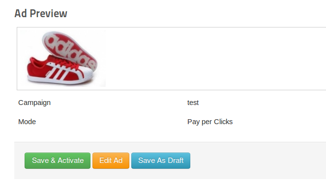
Task: Click the gray action bar beside Save As Draft
Action: [x=258, y=160]
